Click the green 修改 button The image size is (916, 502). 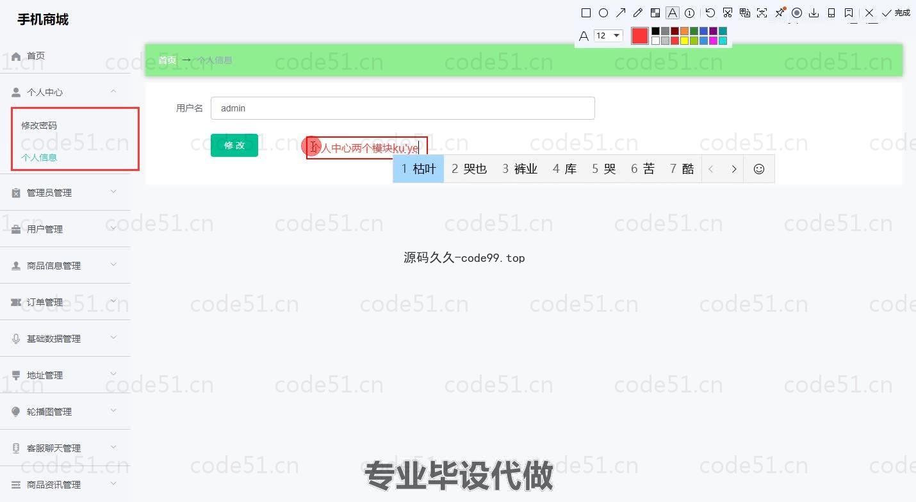234,145
